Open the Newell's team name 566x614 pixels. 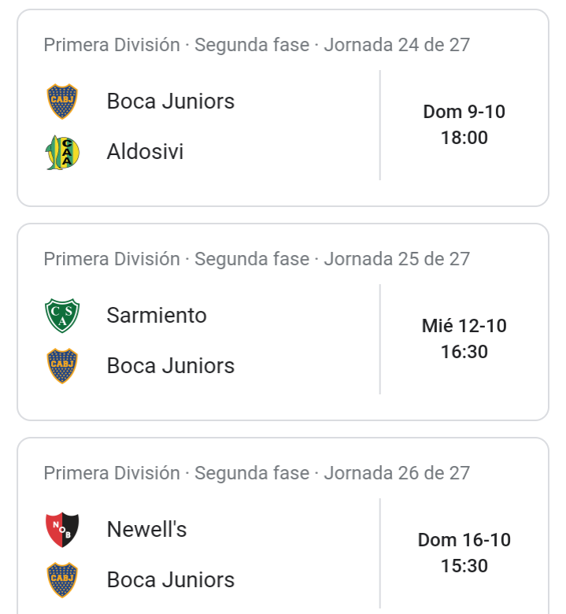(147, 530)
